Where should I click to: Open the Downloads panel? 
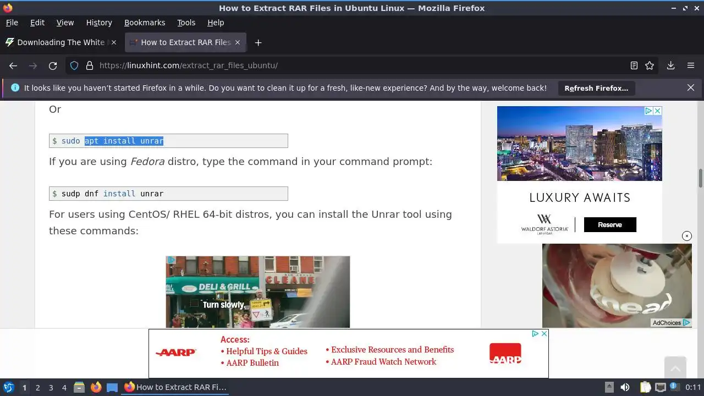point(671,65)
